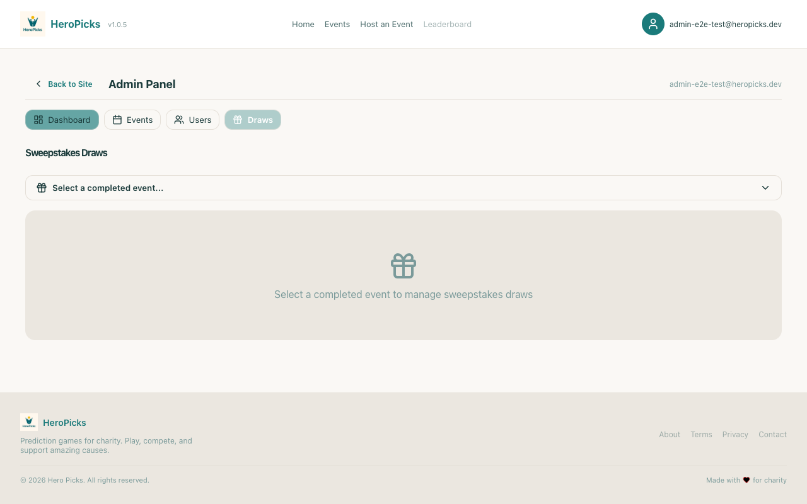
Task: Click the Back to Site link
Action: (70, 84)
